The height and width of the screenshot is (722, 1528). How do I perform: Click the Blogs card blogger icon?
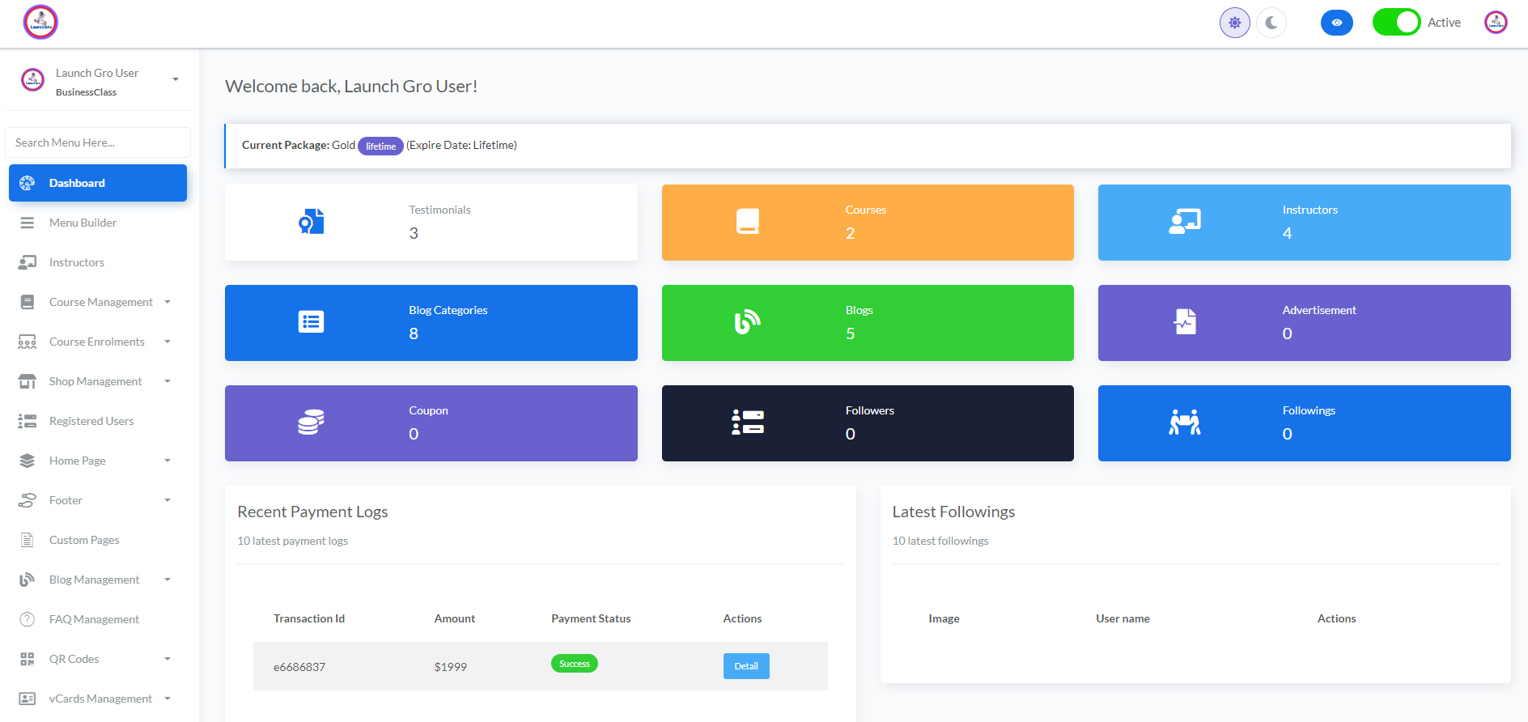[x=748, y=322]
